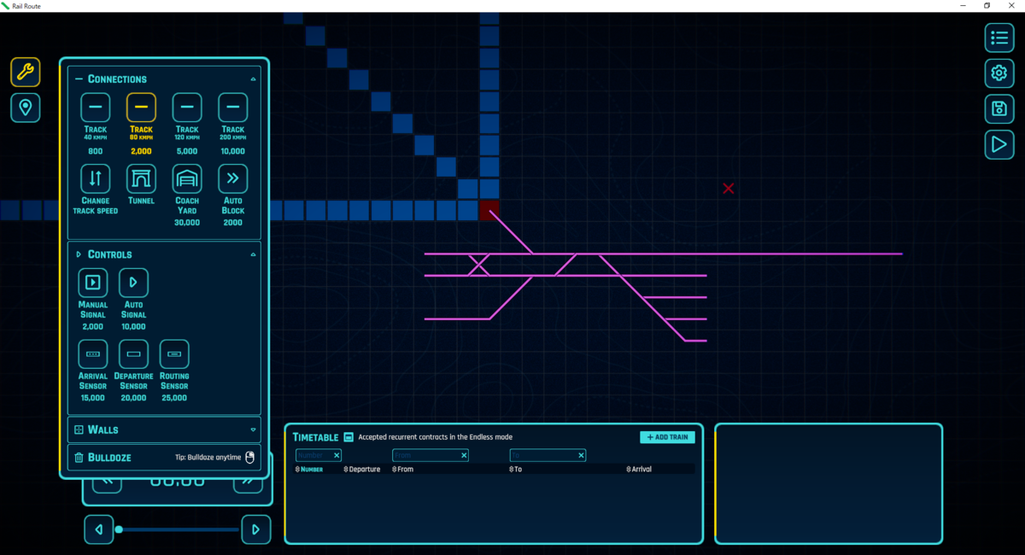Expand the Walls section
The image size is (1025, 555).
coord(164,429)
